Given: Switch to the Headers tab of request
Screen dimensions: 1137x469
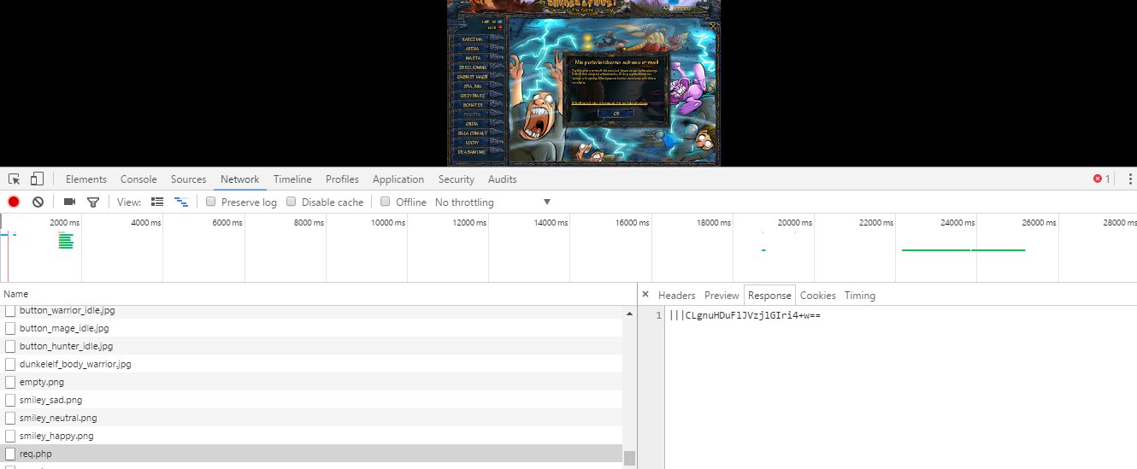Looking at the screenshot, I should 677,296.
